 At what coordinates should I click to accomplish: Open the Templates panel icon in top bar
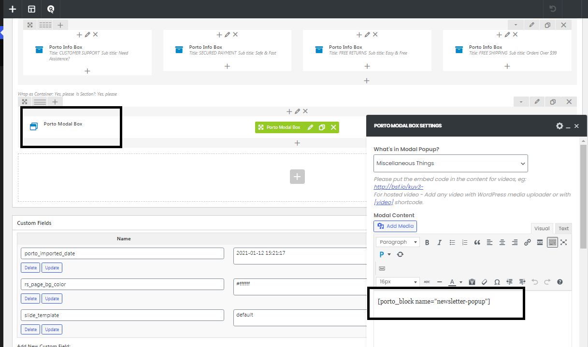[x=31, y=9]
